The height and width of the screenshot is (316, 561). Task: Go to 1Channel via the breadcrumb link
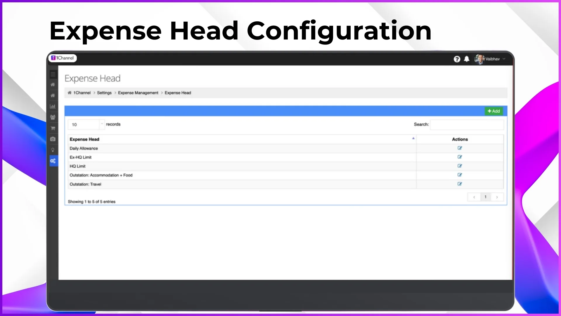point(82,93)
